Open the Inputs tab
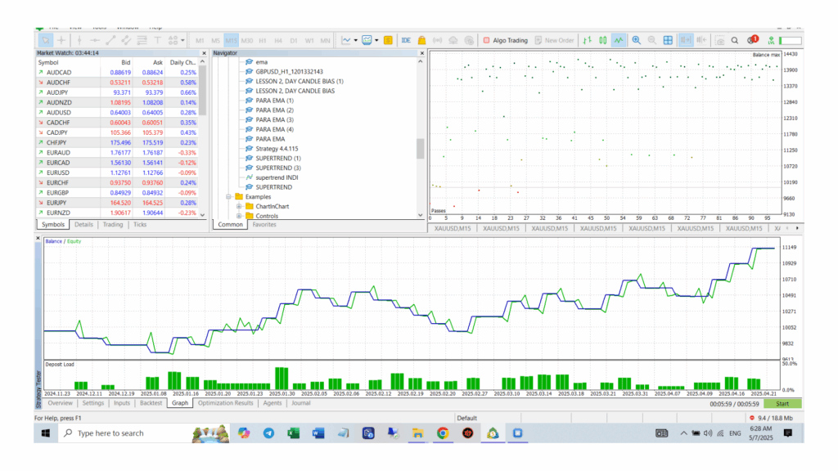This screenshot has height=471, width=838. click(x=122, y=403)
